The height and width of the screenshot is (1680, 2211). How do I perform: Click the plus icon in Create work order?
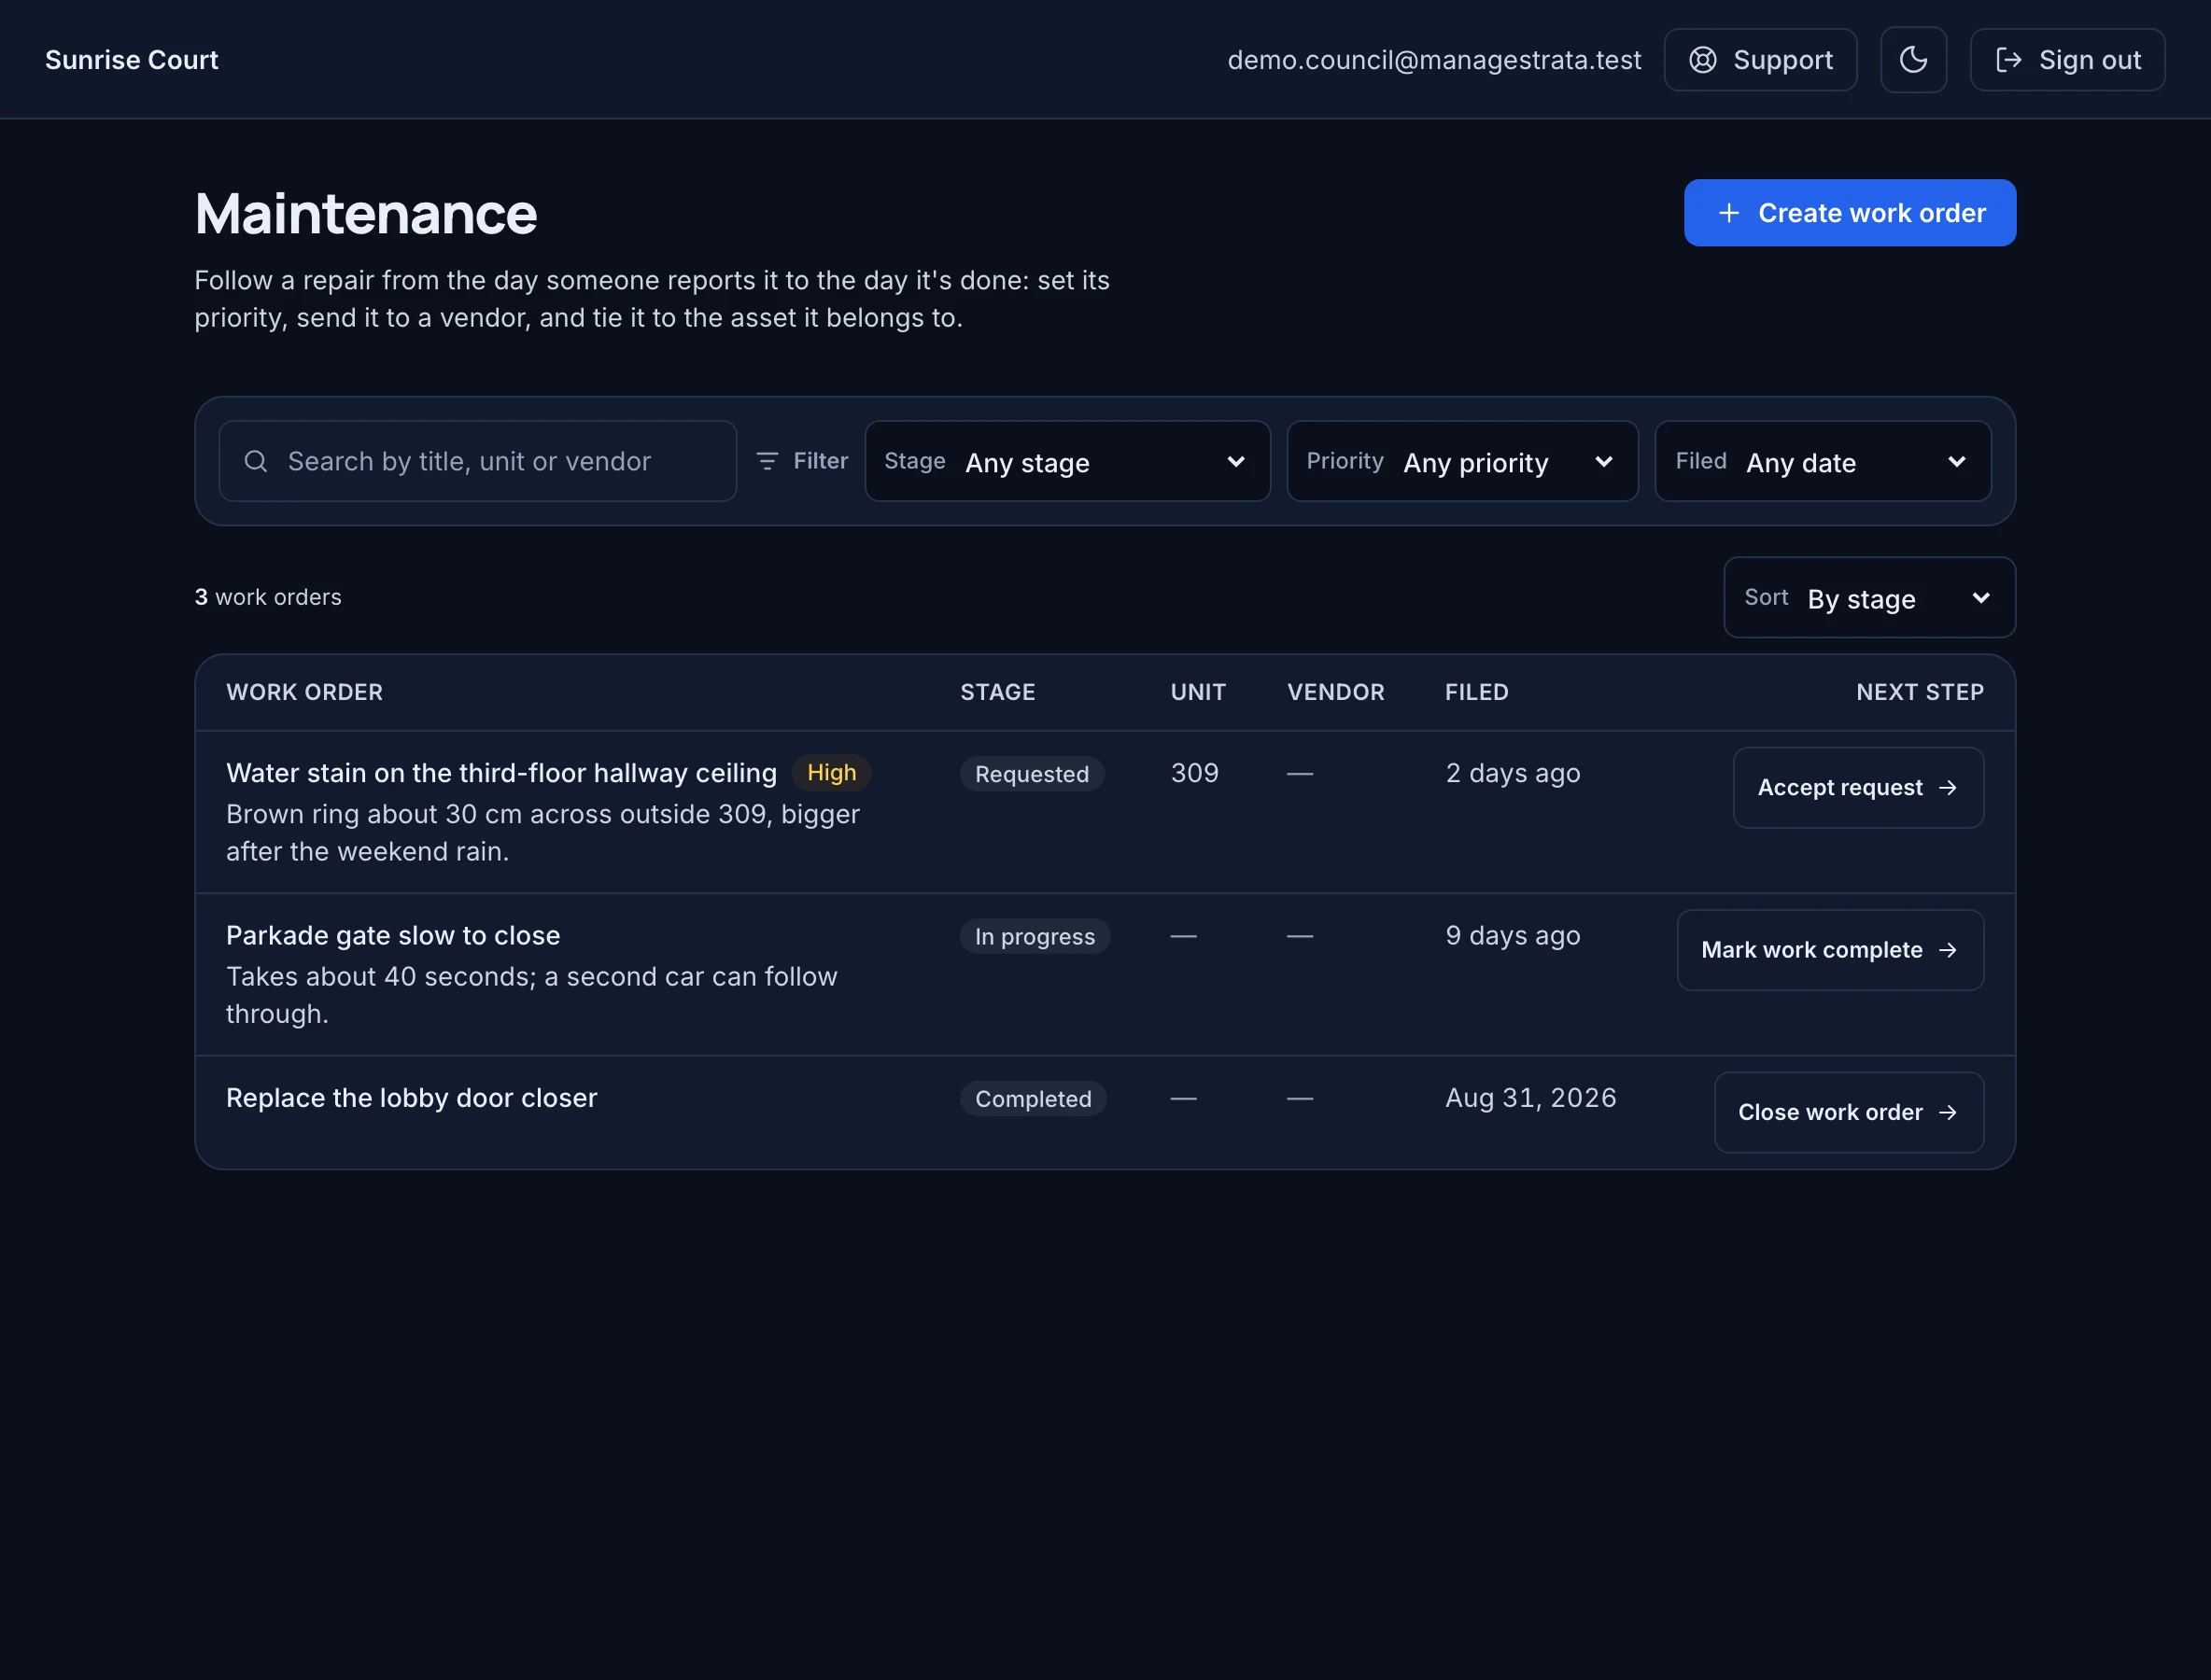point(1729,213)
